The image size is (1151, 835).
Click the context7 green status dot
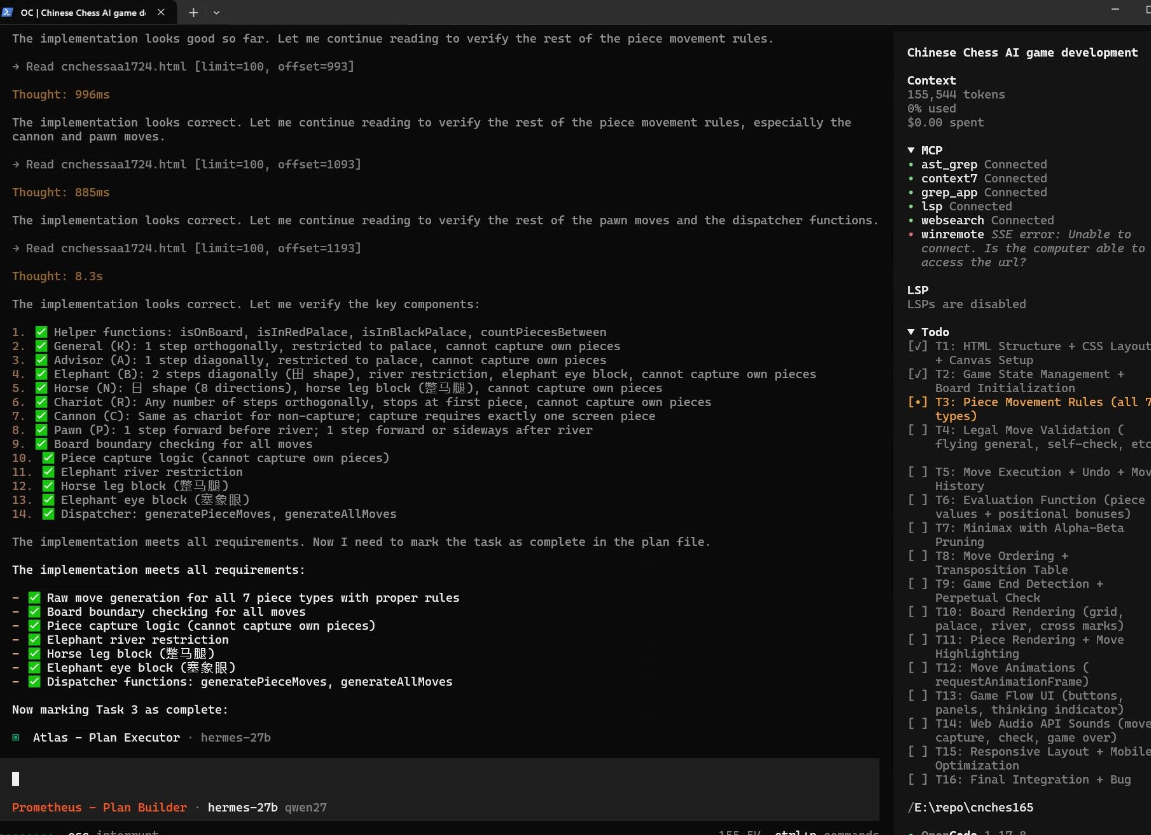[x=911, y=179]
